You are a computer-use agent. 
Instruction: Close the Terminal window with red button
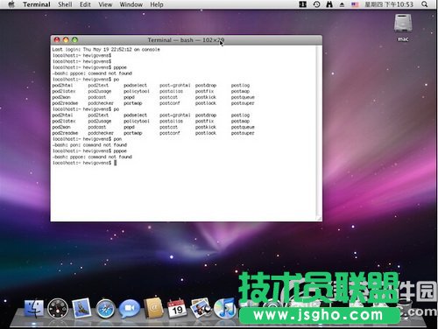click(57, 40)
